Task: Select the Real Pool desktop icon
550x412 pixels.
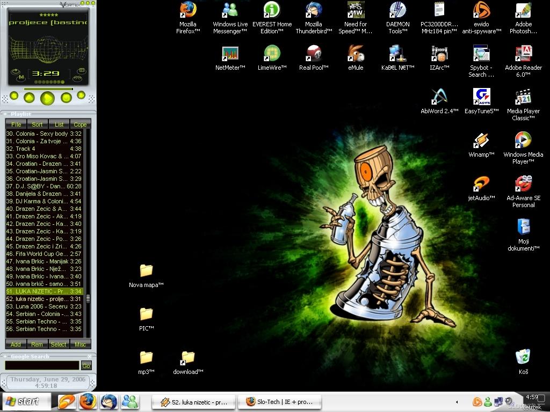Action: tap(314, 58)
